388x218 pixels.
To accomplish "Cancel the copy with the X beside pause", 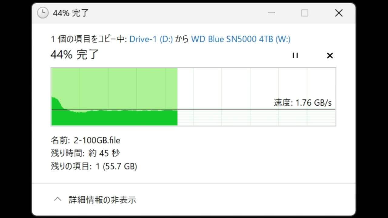I will point(330,55).
